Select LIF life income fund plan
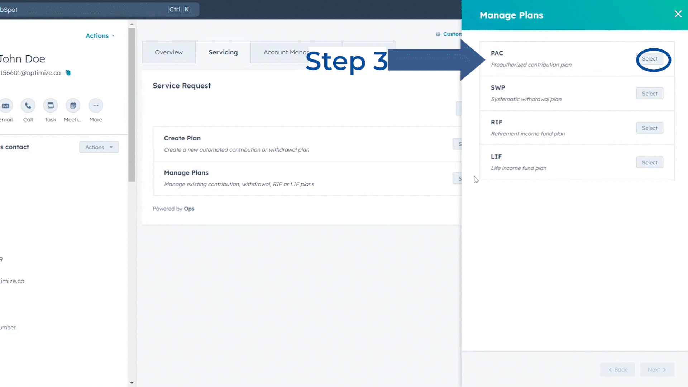 650,162
